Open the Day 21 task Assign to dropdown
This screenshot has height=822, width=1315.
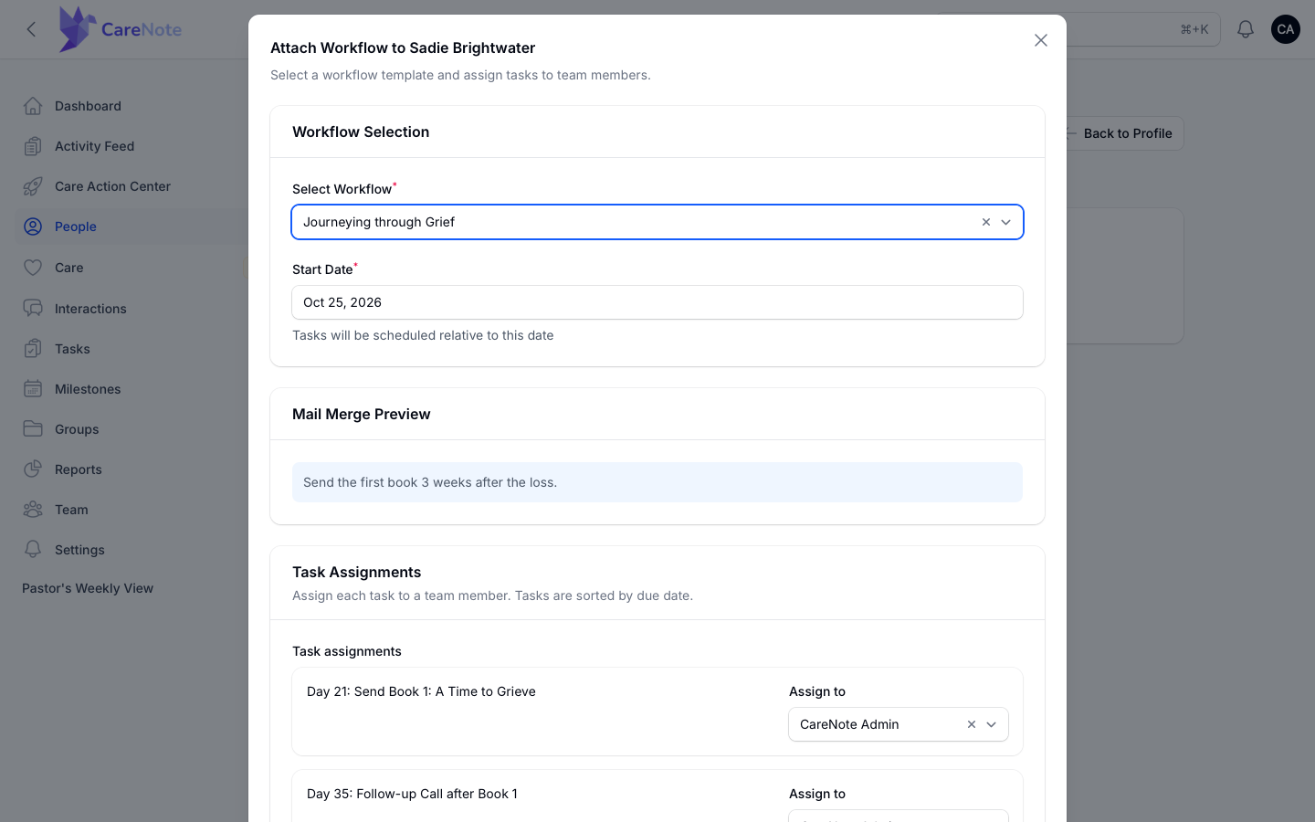(899, 724)
